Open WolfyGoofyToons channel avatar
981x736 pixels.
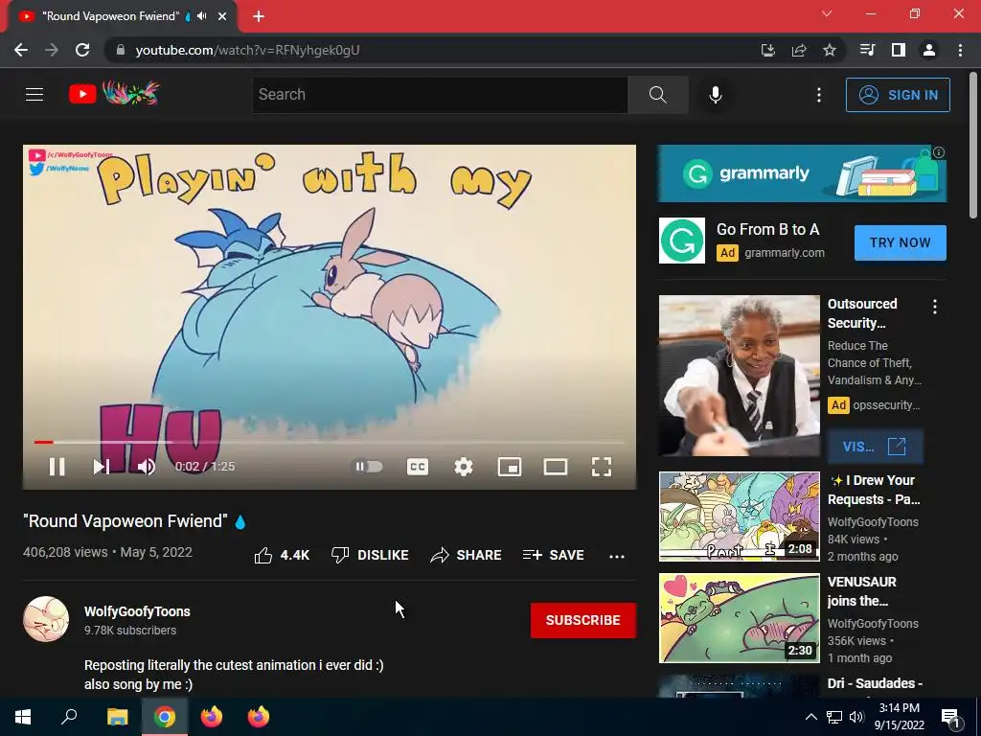pos(46,620)
